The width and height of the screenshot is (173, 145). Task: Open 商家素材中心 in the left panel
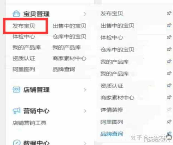coord(69,59)
